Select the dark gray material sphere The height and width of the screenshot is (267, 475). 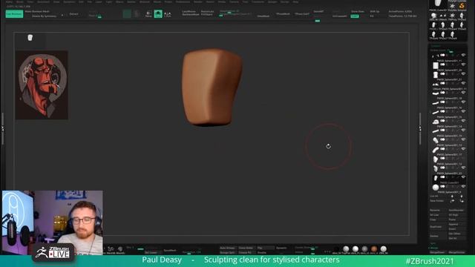(x=364, y=249)
